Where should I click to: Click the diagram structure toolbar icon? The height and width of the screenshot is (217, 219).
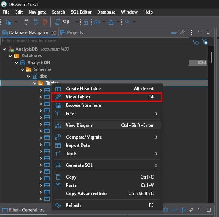pos(111,22)
